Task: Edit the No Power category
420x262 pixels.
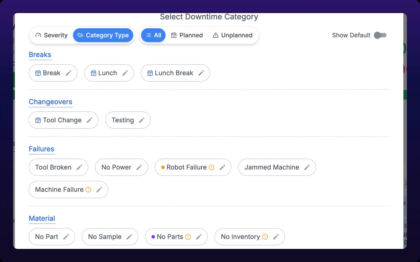Action: (139, 167)
